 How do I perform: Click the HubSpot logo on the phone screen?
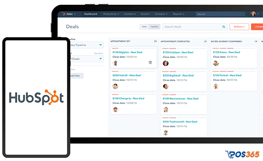pyautogui.click(x=36, y=97)
